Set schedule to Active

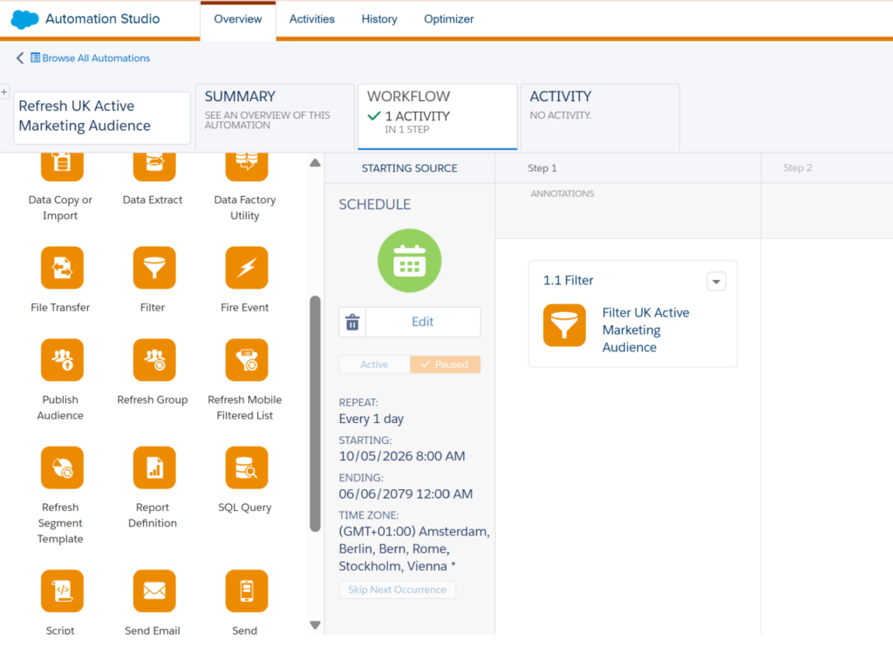click(x=374, y=364)
